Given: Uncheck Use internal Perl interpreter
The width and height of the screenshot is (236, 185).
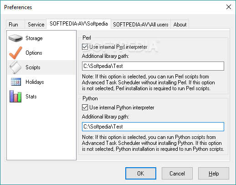Looking at the screenshot, I should pos(85,47).
